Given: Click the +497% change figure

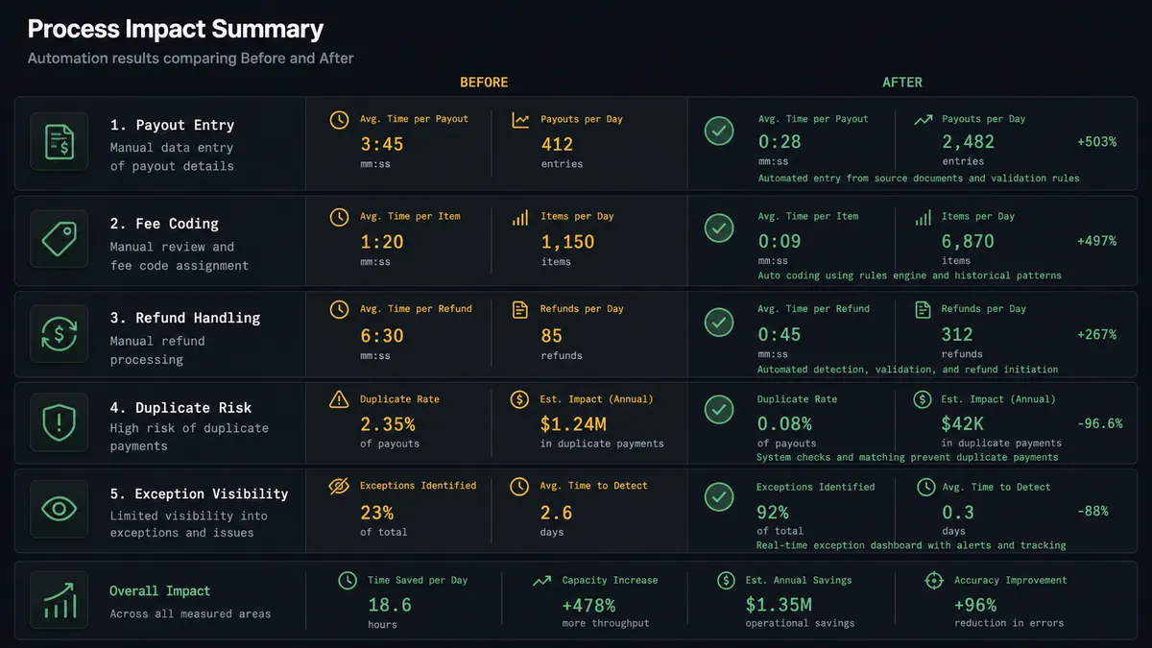Looking at the screenshot, I should (x=1096, y=241).
